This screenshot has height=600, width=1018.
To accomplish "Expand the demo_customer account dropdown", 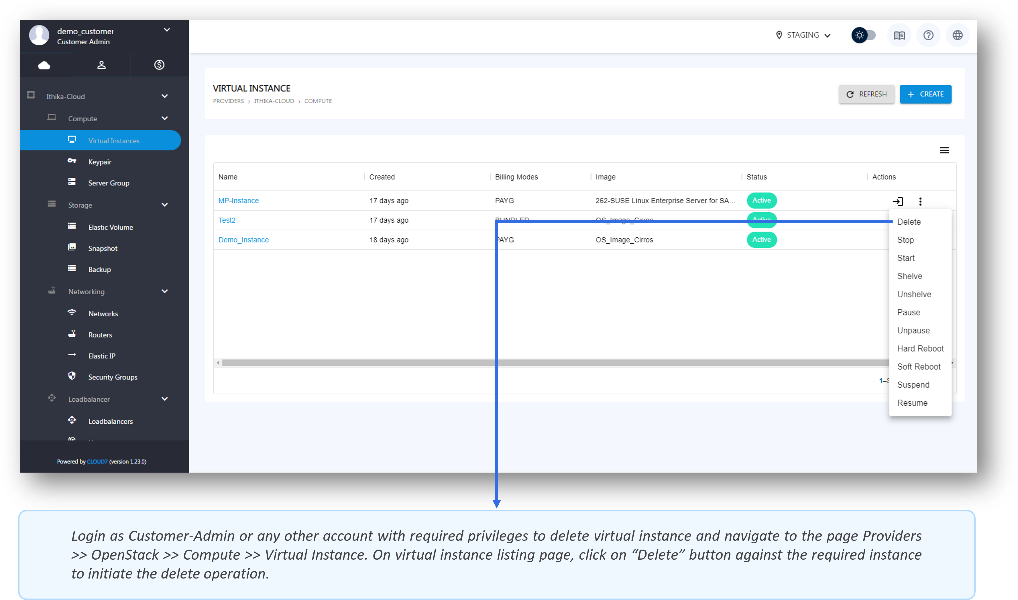I will (167, 30).
